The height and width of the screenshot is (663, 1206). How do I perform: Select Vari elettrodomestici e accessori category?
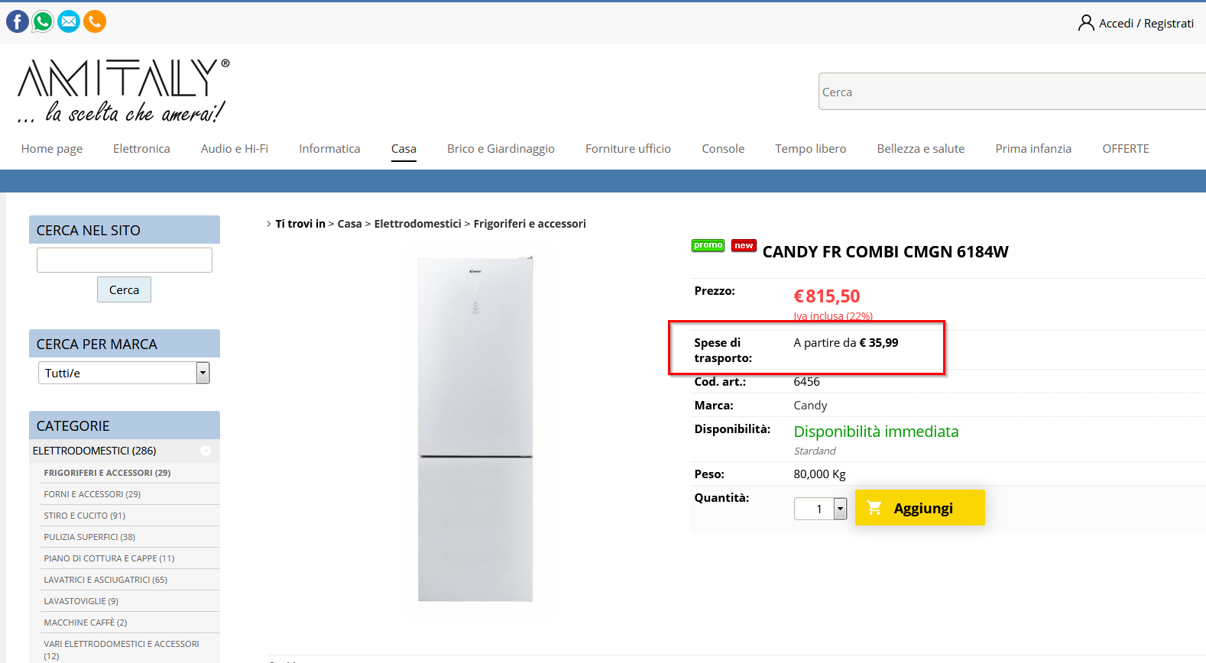pos(122,649)
